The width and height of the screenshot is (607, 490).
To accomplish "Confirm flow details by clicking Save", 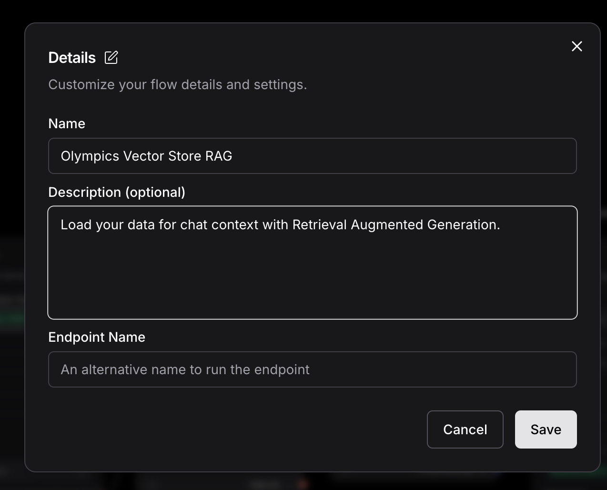I will pyautogui.click(x=546, y=429).
